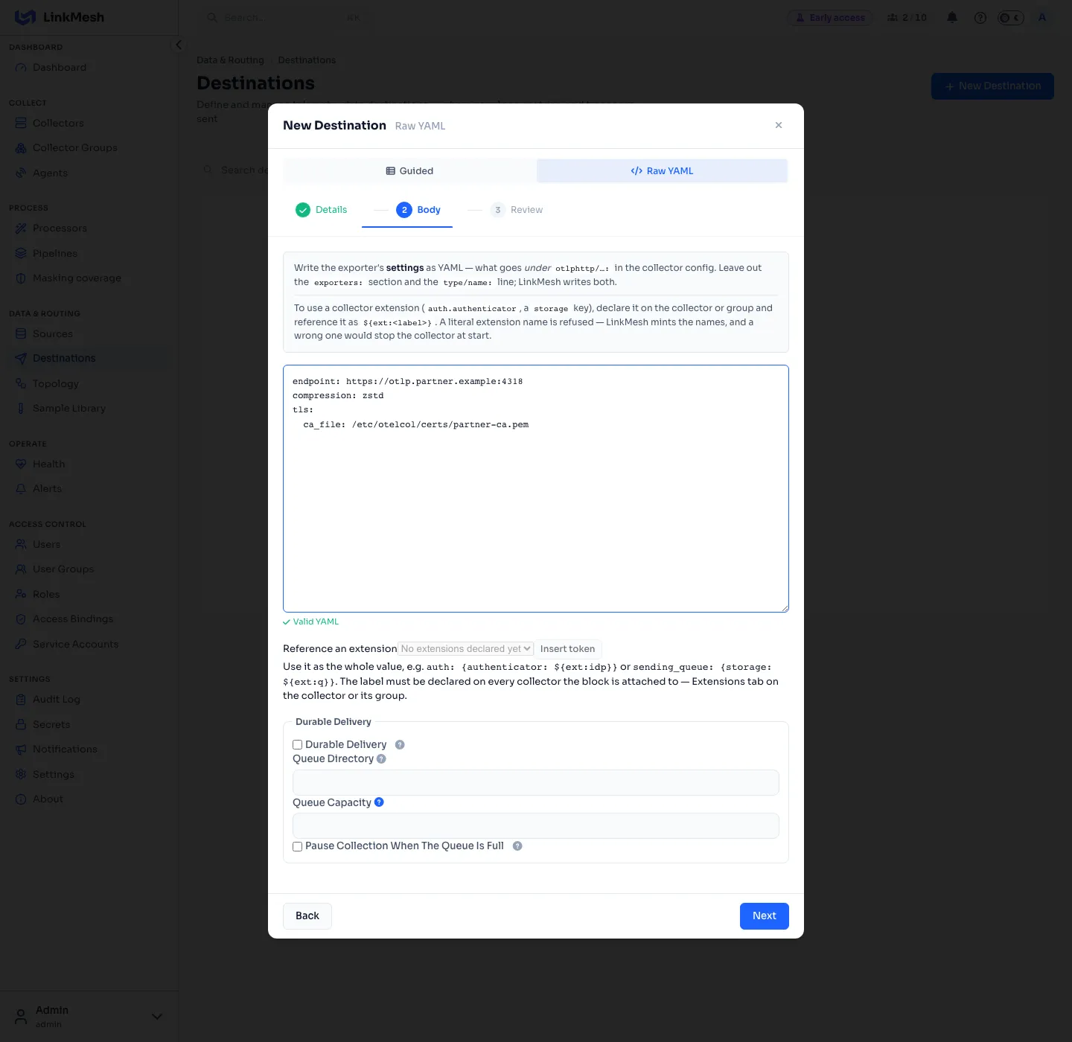Switch to the Guided tab

409,171
